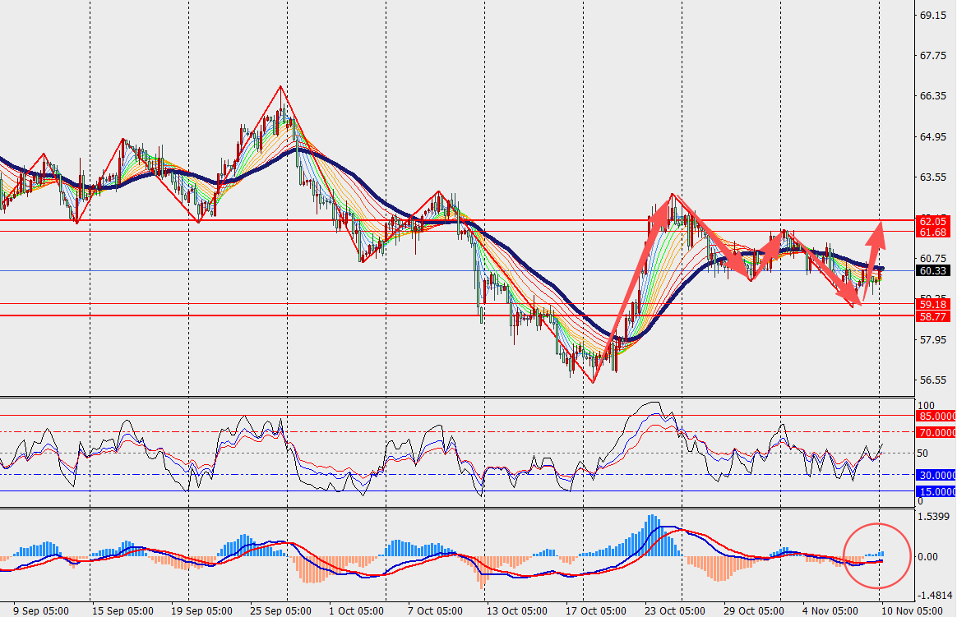Image resolution: width=957 pixels, height=617 pixels.
Task: Click inside the red circle on MACD histogram
Action: click(878, 555)
